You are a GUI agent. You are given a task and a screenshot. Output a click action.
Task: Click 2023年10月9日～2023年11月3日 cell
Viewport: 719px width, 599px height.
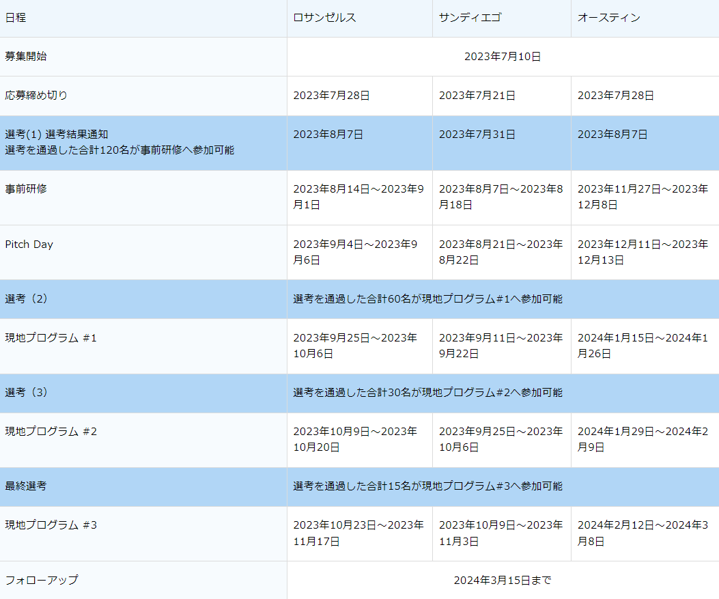501,533
